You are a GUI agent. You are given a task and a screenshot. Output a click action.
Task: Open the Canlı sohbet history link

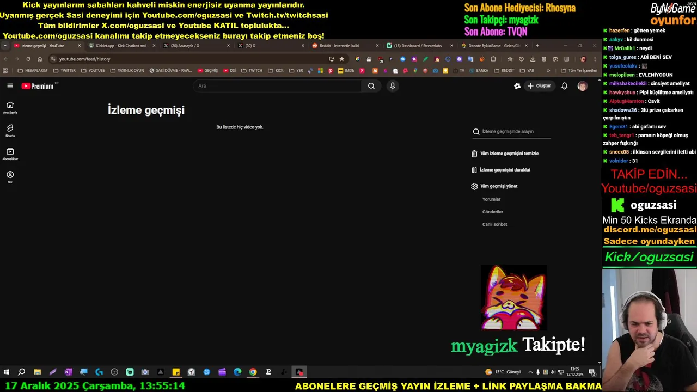coord(494,224)
